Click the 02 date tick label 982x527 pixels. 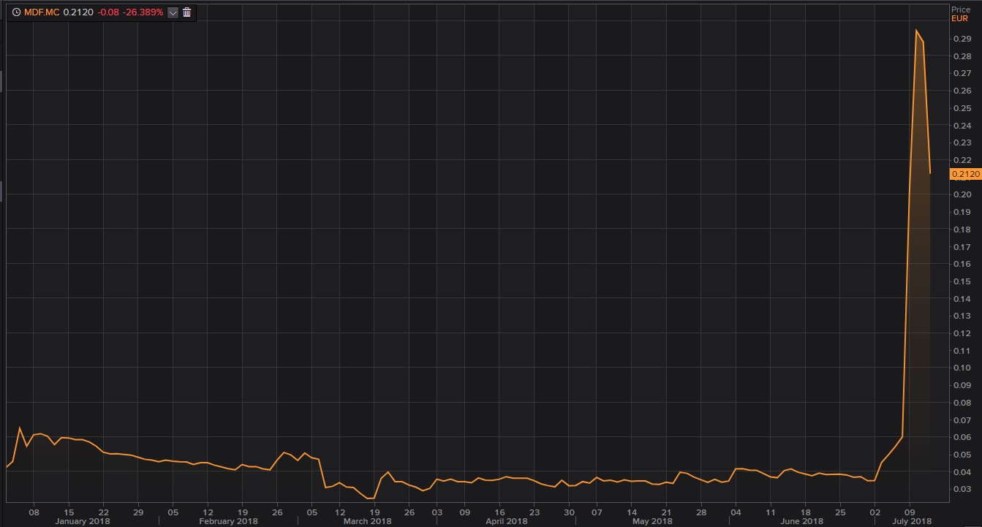click(x=875, y=512)
